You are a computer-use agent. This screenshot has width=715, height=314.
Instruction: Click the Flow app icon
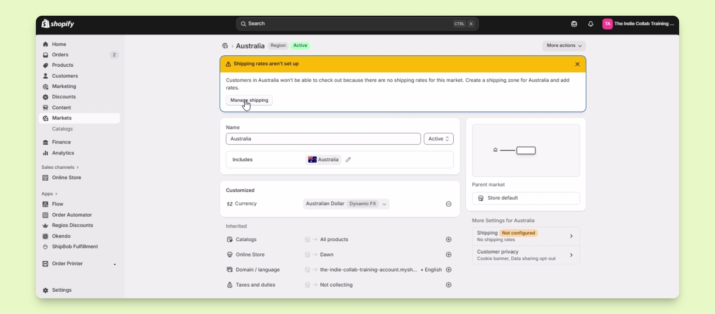(x=45, y=205)
